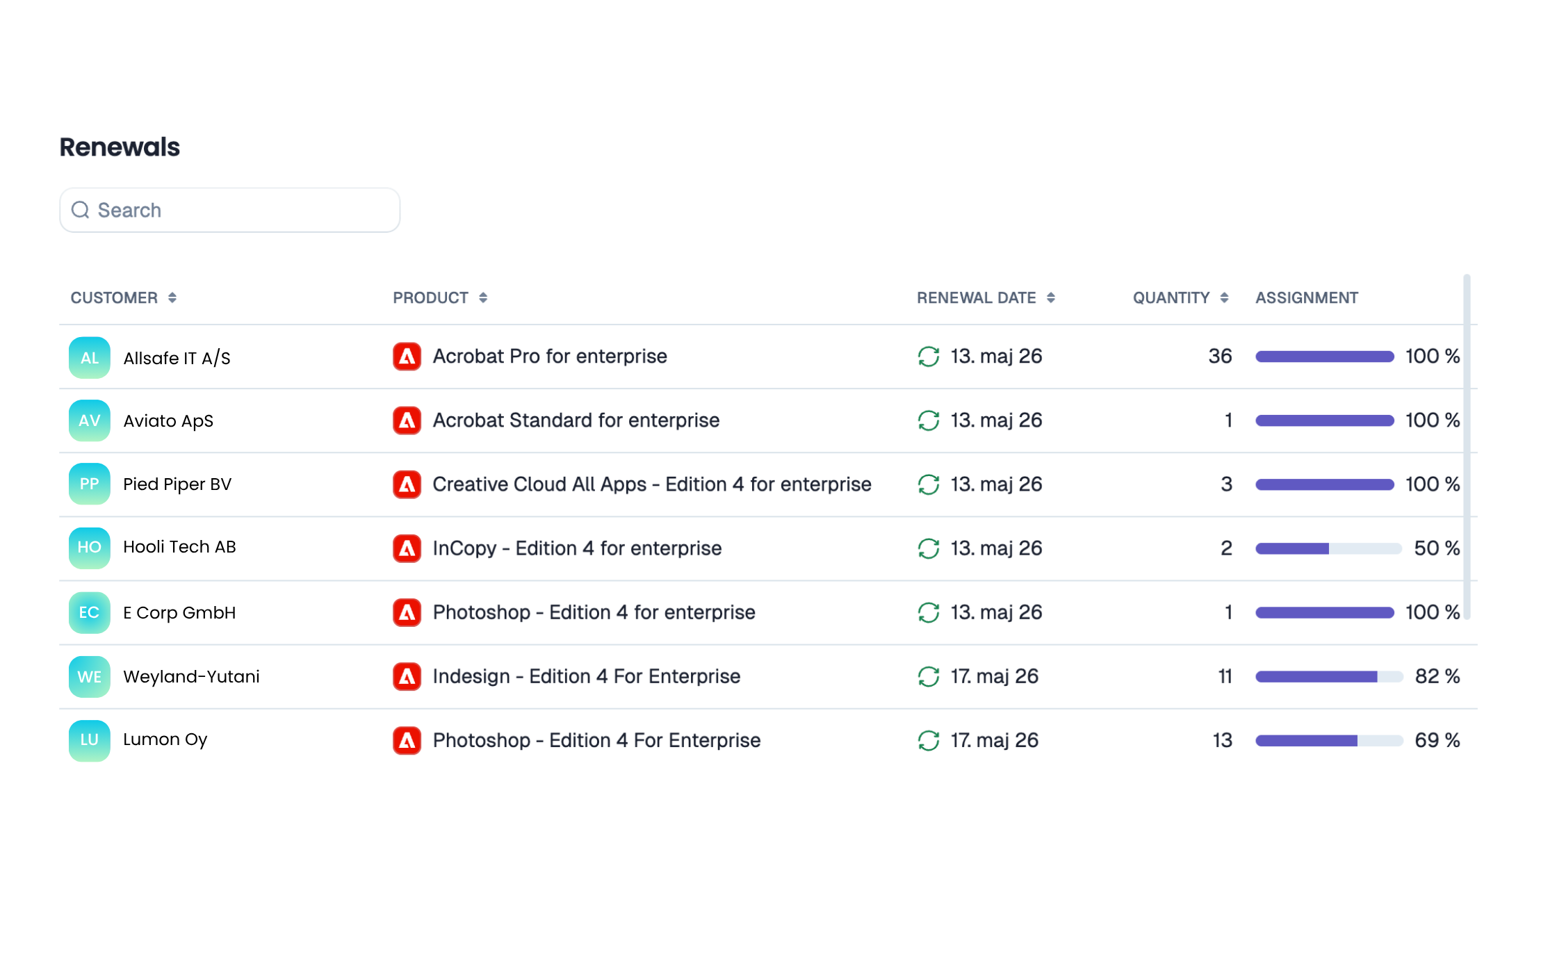
Task: Open the Allsafe IT A/S customer
Action: click(x=177, y=358)
